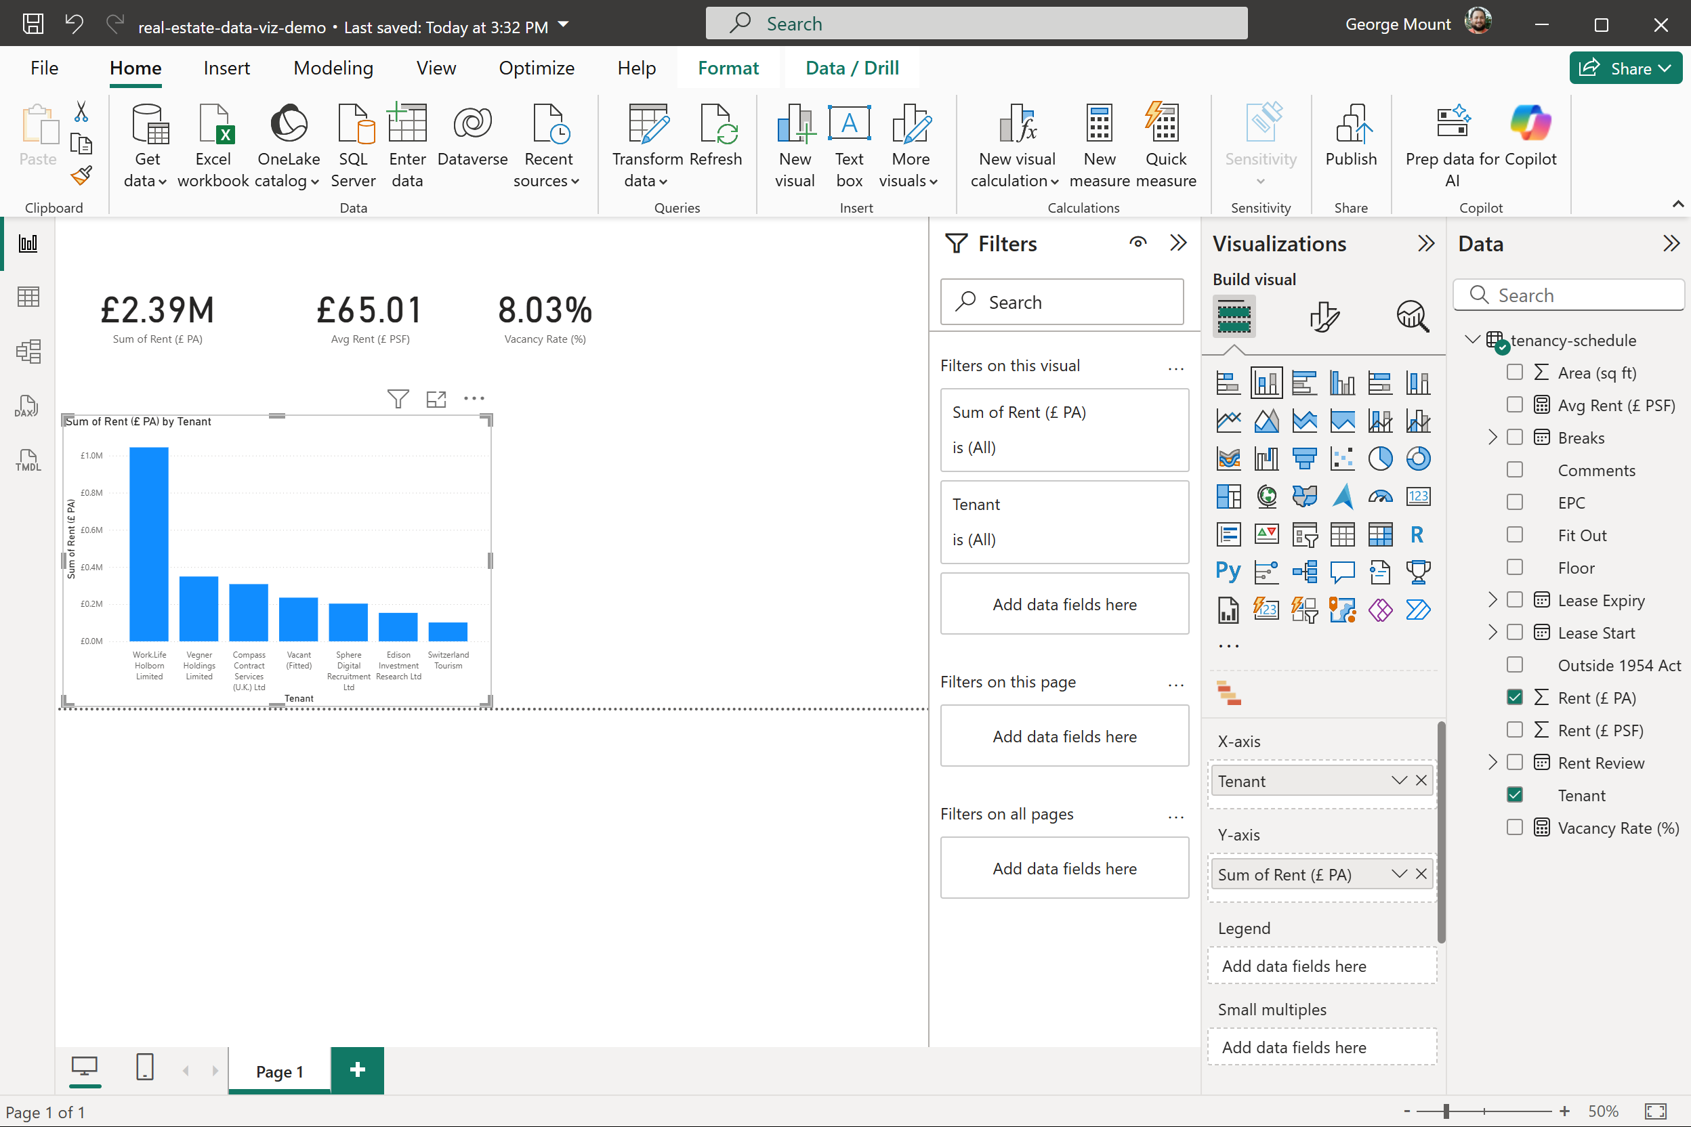Open the Tenant X-axis field dropdown

tap(1398, 780)
